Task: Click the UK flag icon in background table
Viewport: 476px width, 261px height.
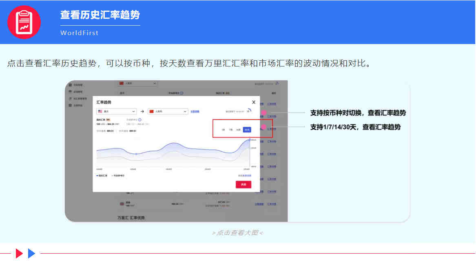Action: [122, 203]
